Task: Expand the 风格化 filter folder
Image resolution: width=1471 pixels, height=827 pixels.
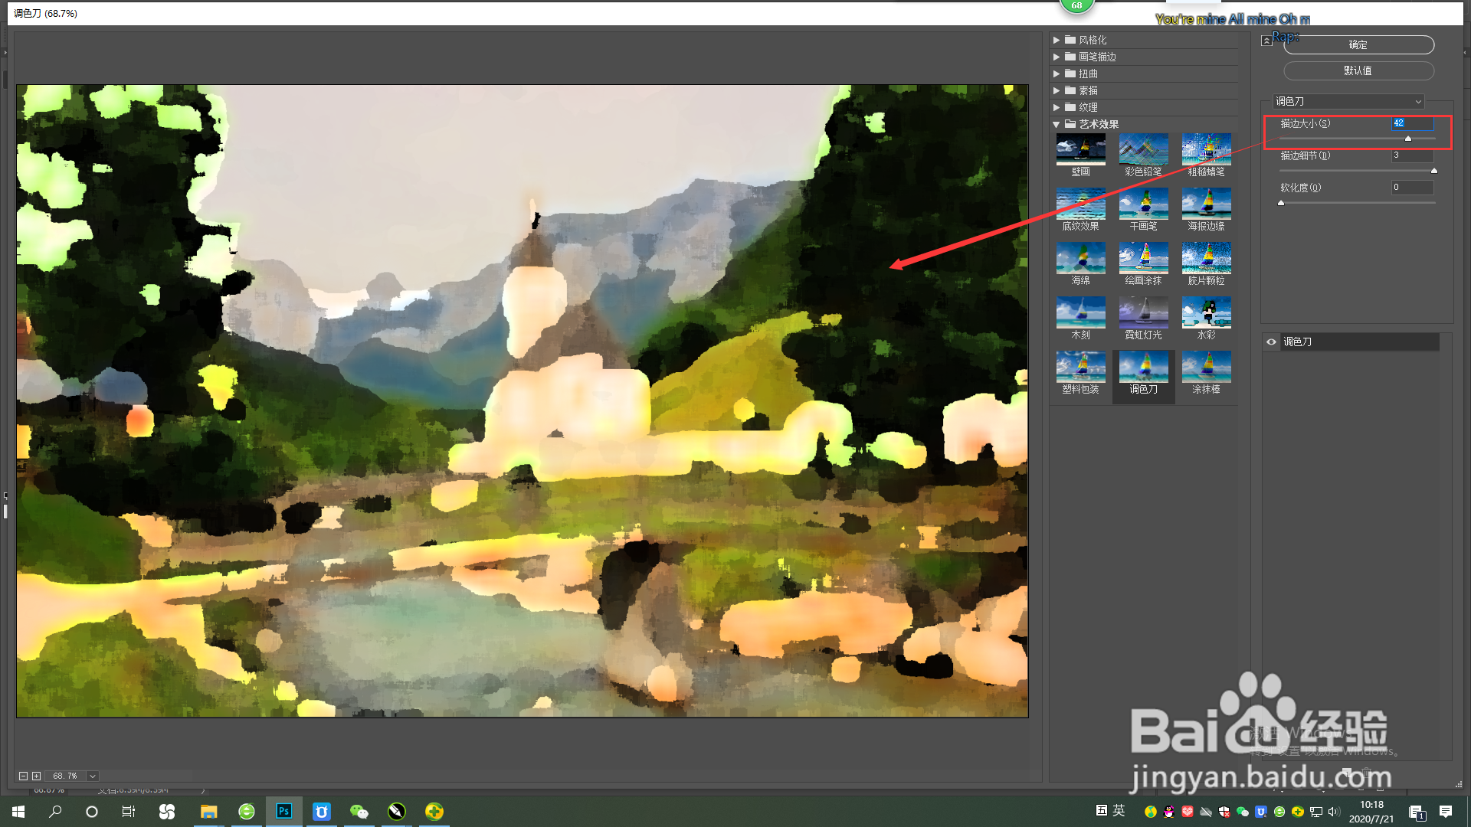Action: (x=1057, y=40)
